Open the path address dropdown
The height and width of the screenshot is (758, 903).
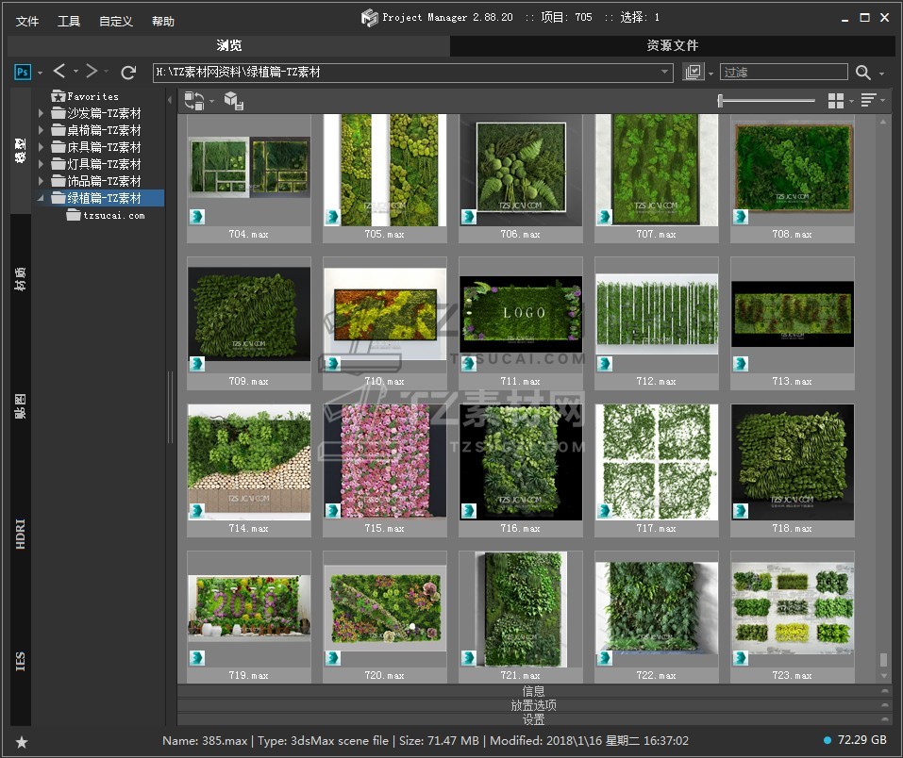665,73
